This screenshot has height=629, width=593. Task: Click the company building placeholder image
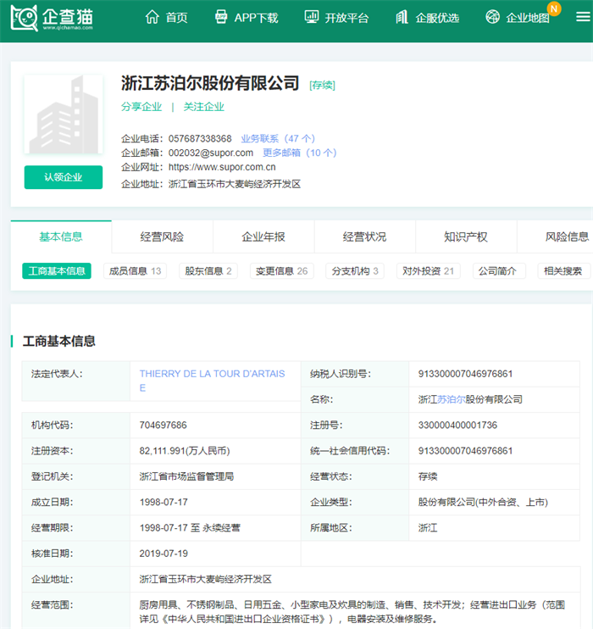coord(64,114)
